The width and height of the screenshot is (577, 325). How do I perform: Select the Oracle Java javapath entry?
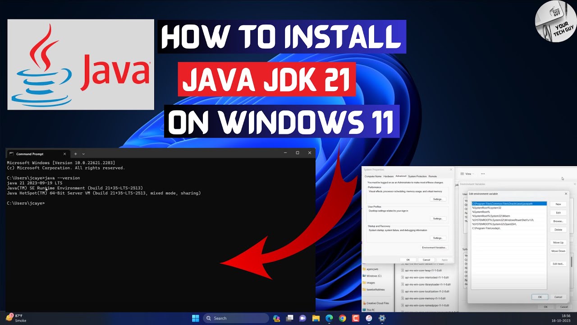[509, 204]
